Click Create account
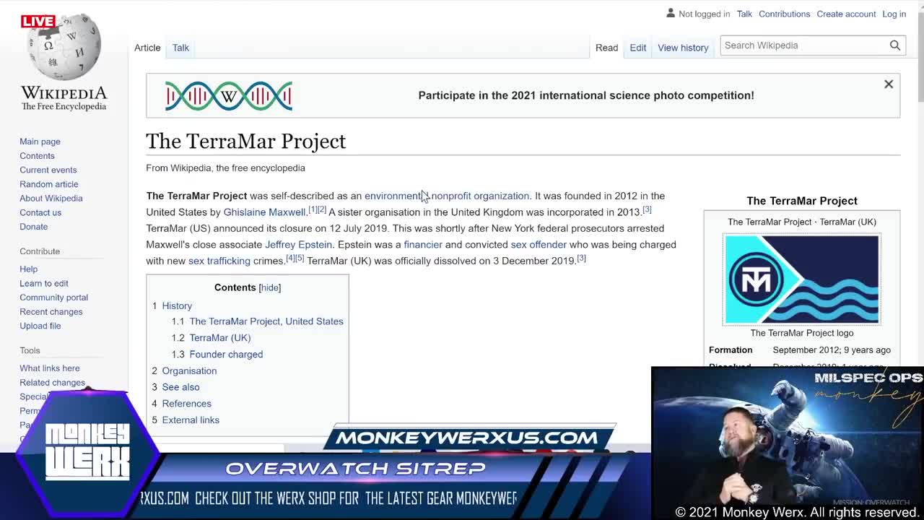The width and height of the screenshot is (924, 520). 846,14
